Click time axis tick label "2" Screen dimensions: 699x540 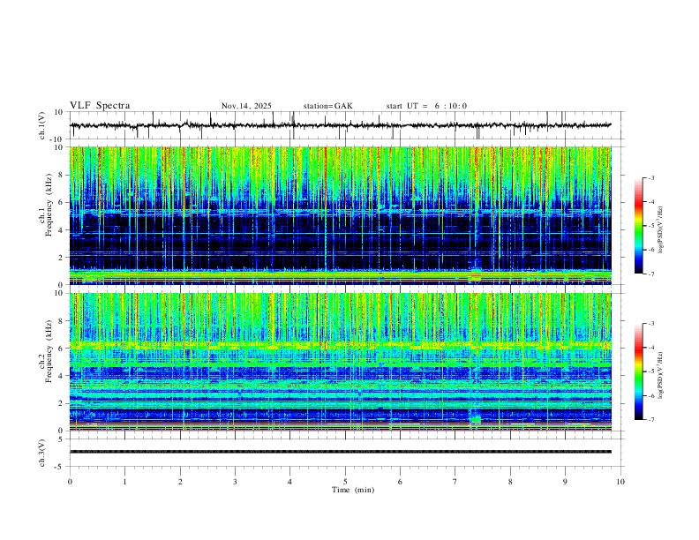pyautogui.click(x=180, y=482)
